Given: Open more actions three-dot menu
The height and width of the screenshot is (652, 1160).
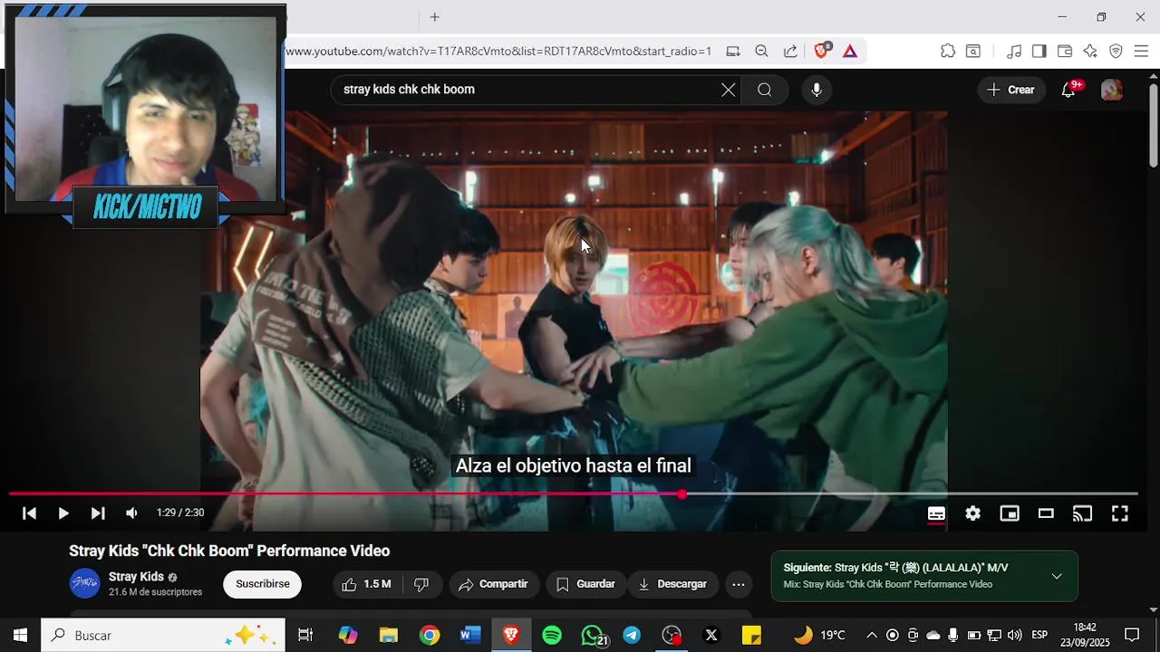Looking at the screenshot, I should point(739,584).
